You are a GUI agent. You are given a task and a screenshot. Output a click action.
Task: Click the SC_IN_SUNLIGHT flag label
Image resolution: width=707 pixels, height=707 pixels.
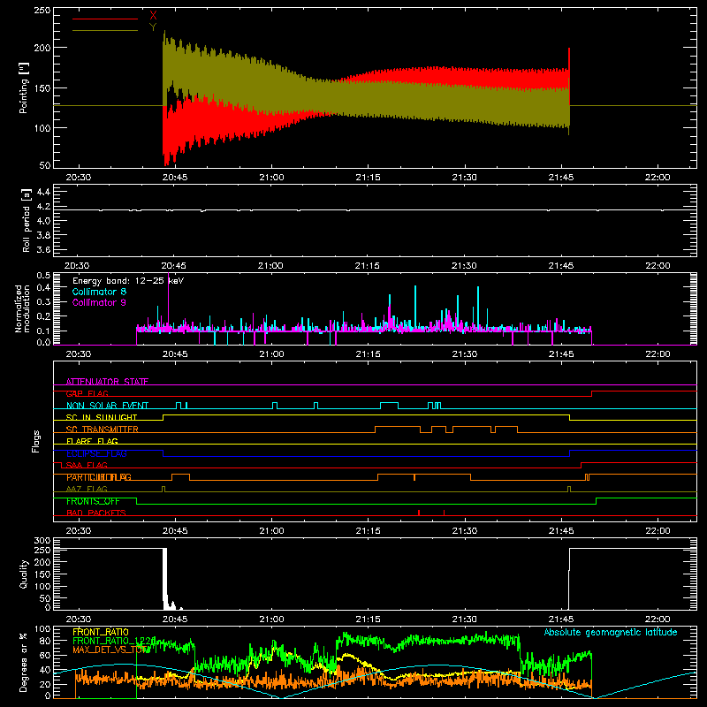102,417
